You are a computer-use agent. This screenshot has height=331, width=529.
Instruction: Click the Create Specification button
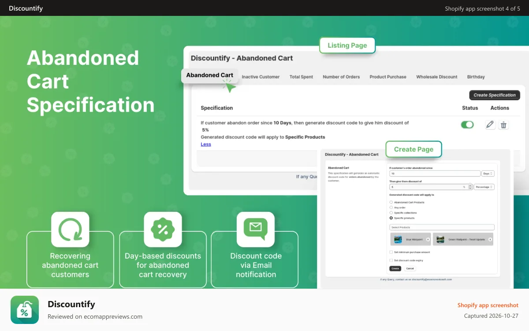(x=495, y=95)
